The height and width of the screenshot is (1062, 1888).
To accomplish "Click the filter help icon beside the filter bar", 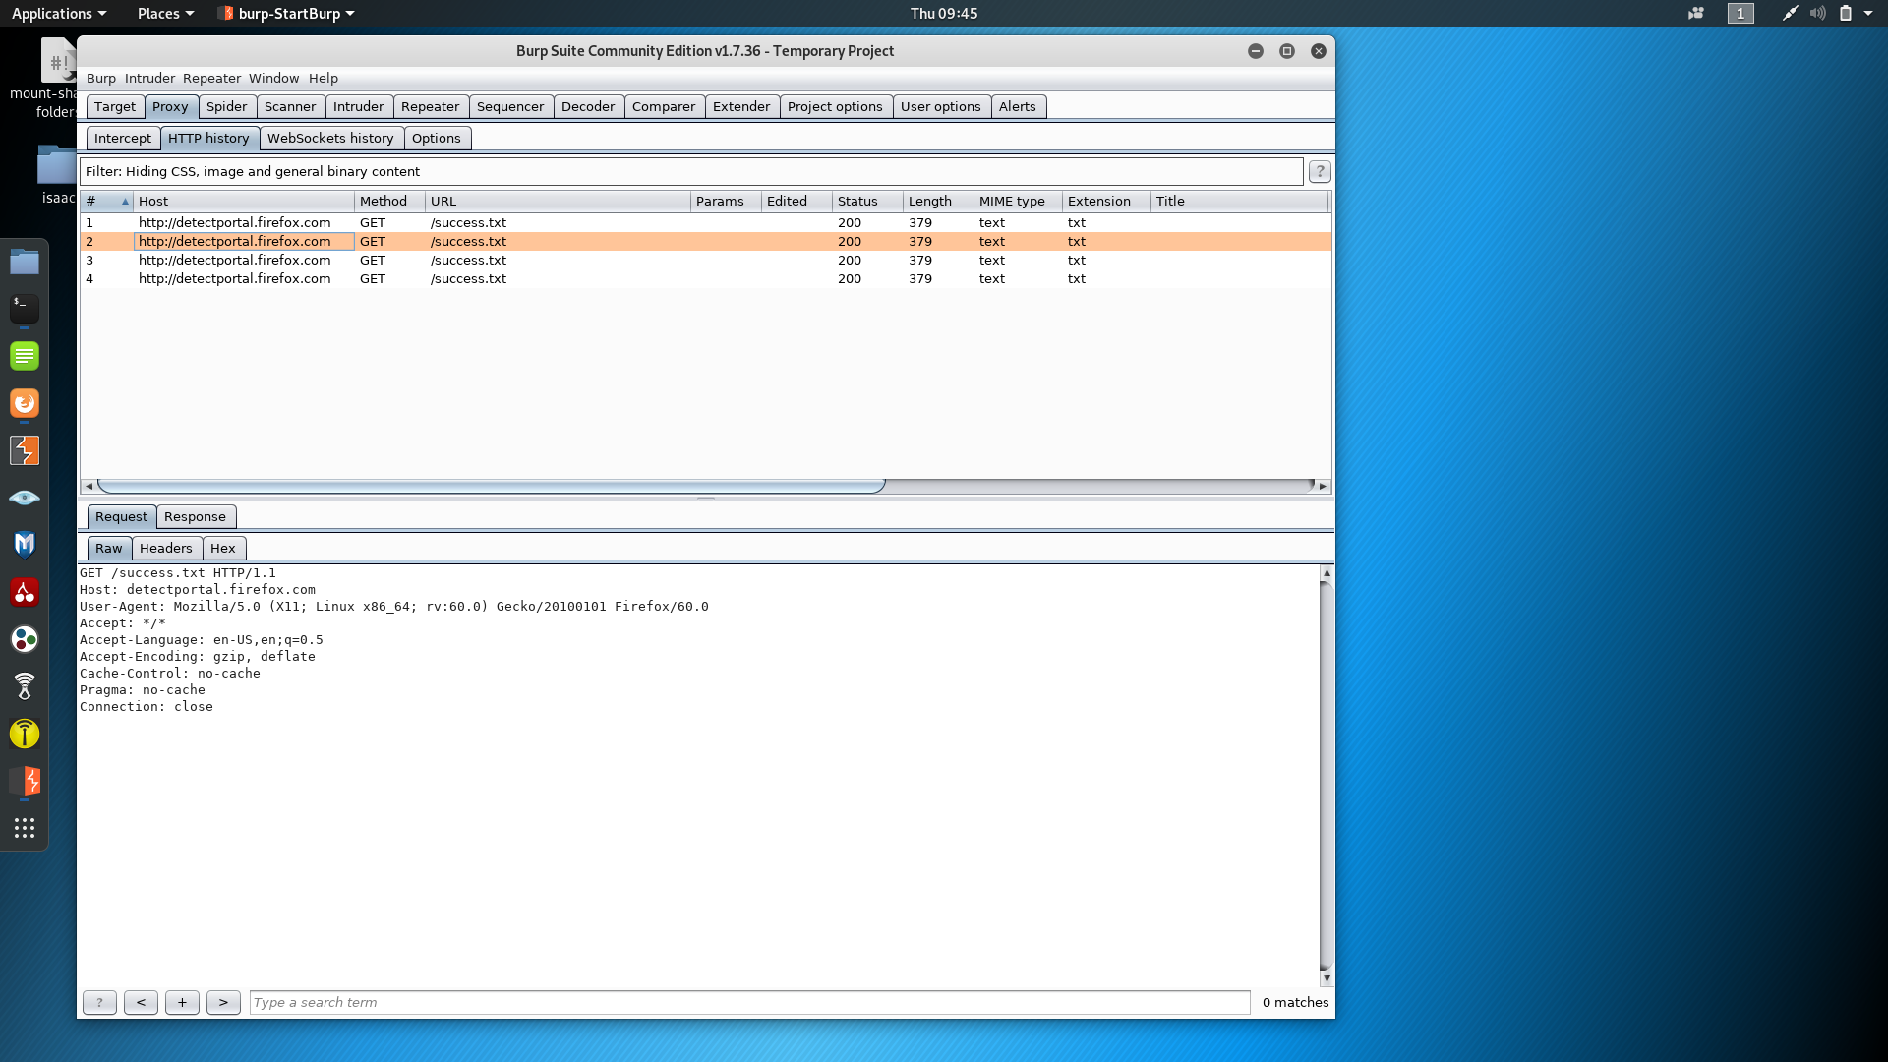I will (1319, 171).
